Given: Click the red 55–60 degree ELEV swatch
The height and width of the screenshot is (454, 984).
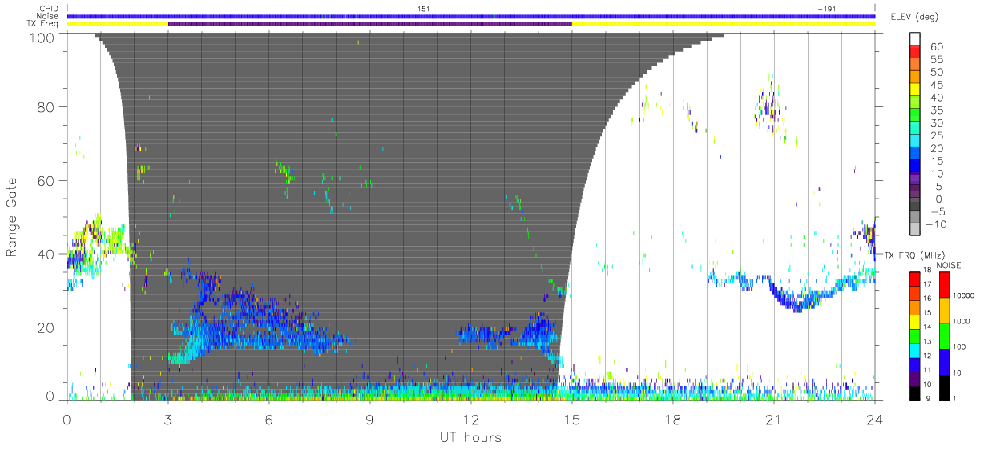Looking at the screenshot, I should tap(916, 52).
